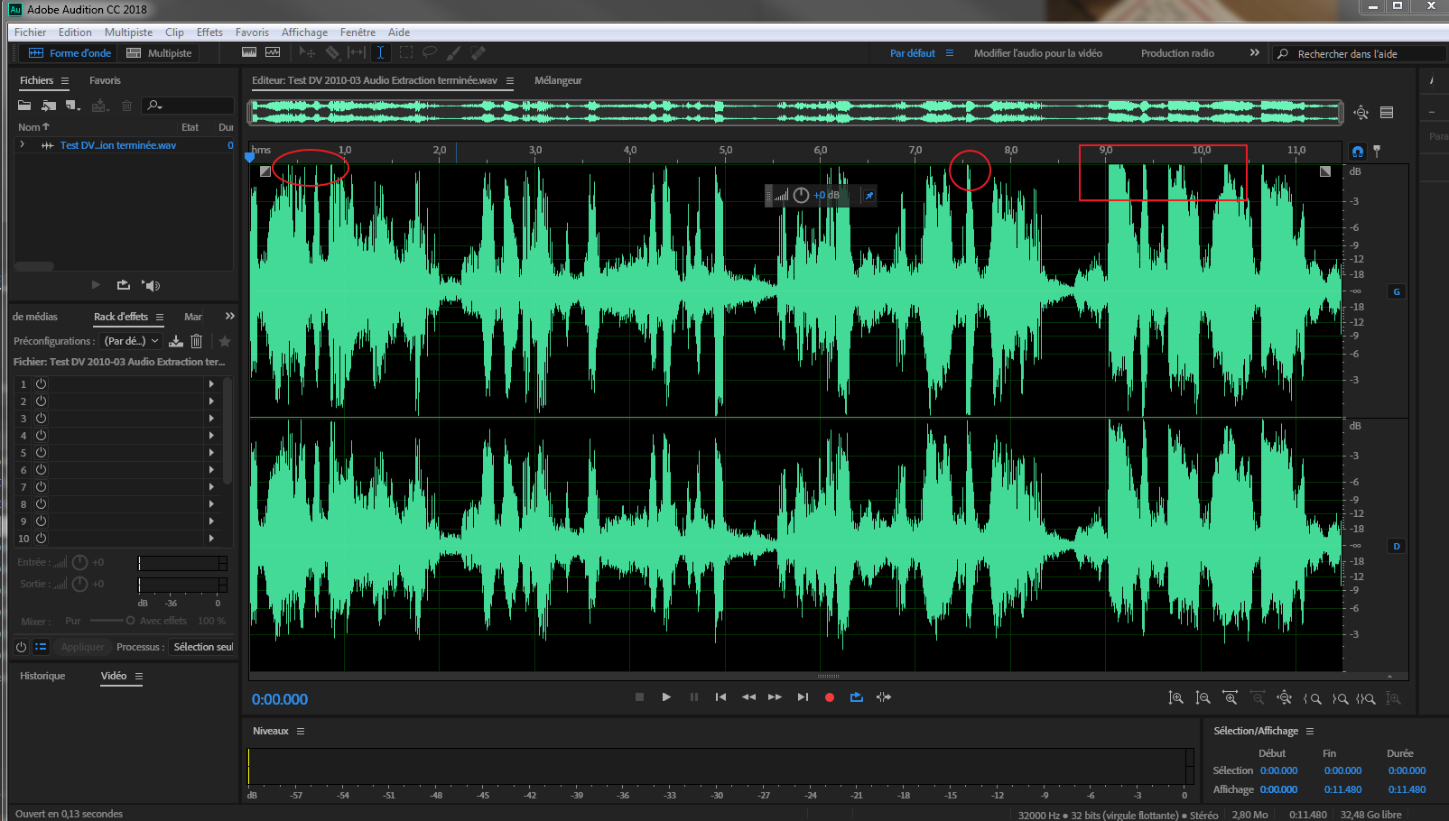Expand the Test DV file tree item
The image size is (1449, 821).
tap(23, 145)
